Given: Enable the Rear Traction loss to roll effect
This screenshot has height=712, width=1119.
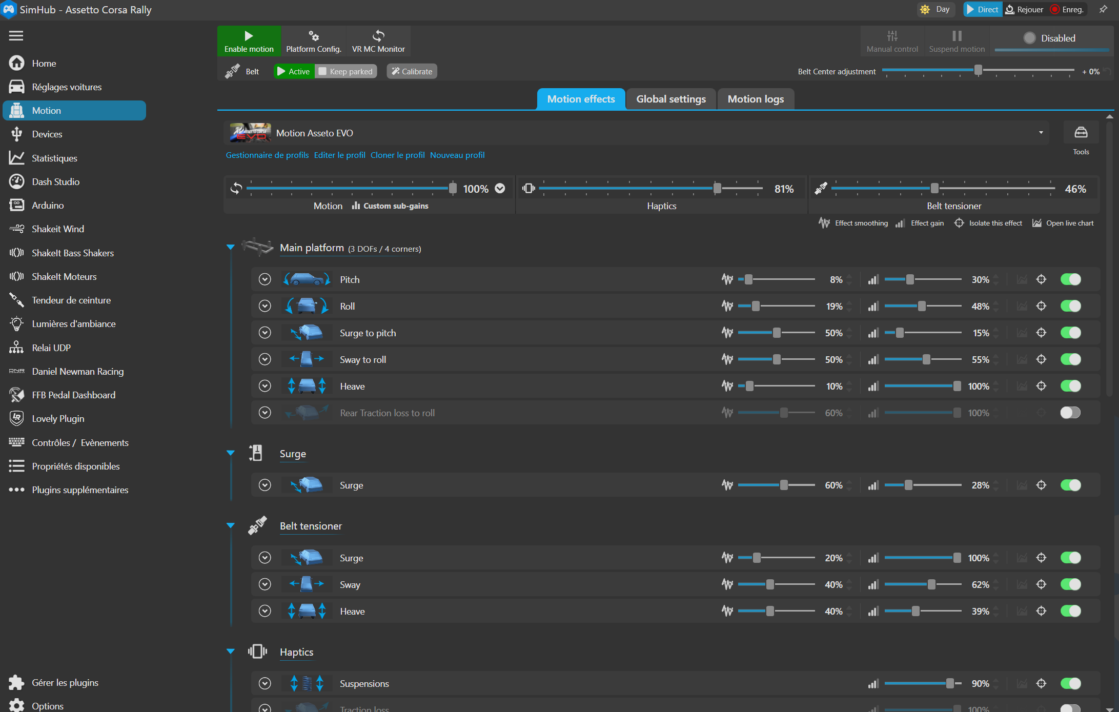Looking at the screenshot, I should [x=1070, y=413].
